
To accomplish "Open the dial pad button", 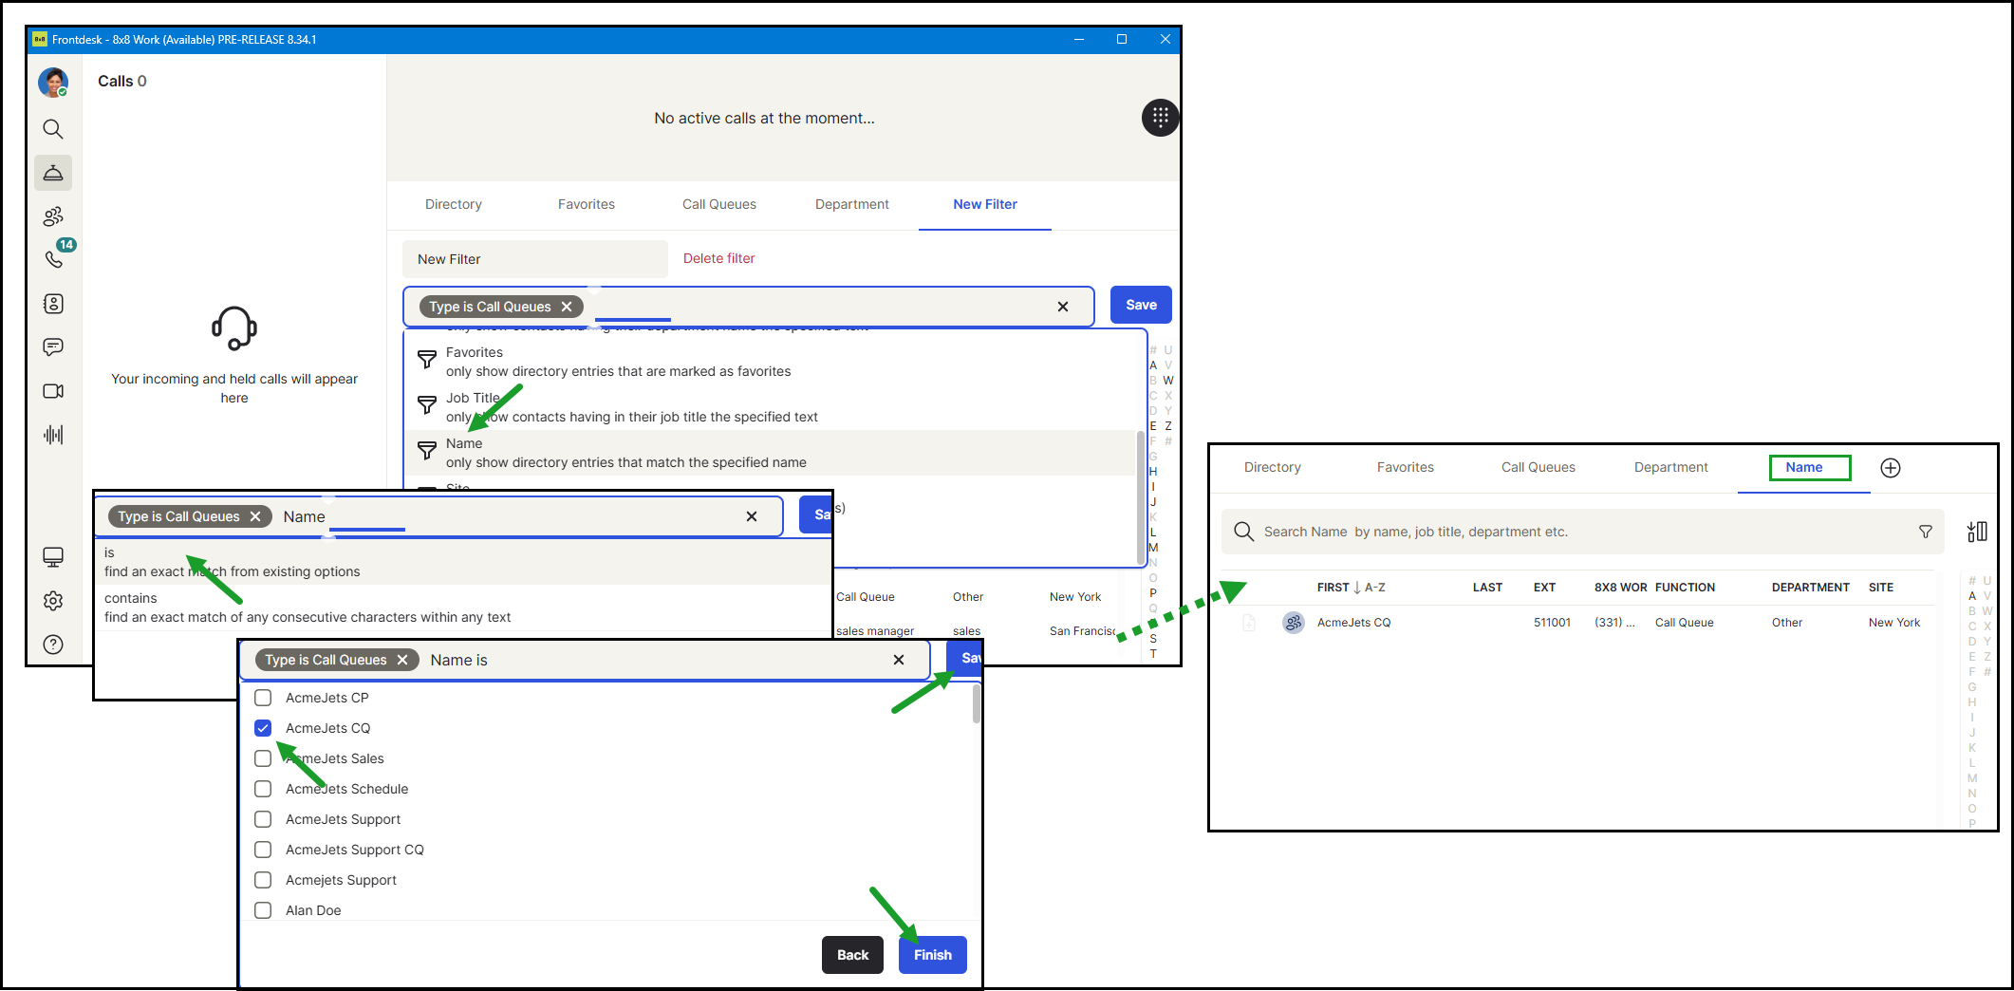I will pos(1160,118).
